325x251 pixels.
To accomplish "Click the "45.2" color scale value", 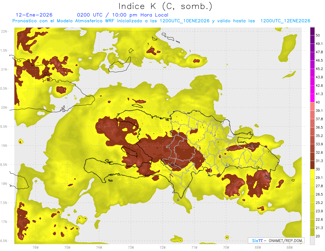I will click(x=319, y=69).
